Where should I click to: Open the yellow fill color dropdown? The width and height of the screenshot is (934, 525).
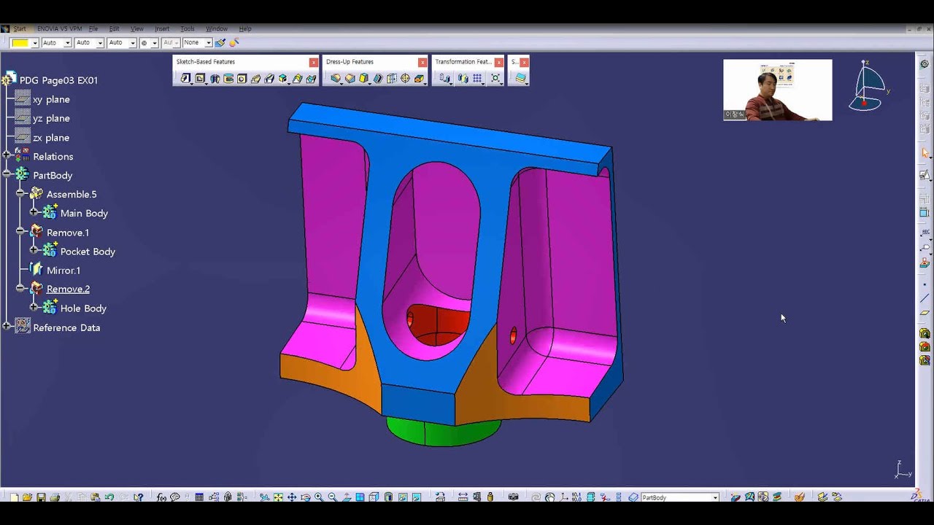[35, 43]
